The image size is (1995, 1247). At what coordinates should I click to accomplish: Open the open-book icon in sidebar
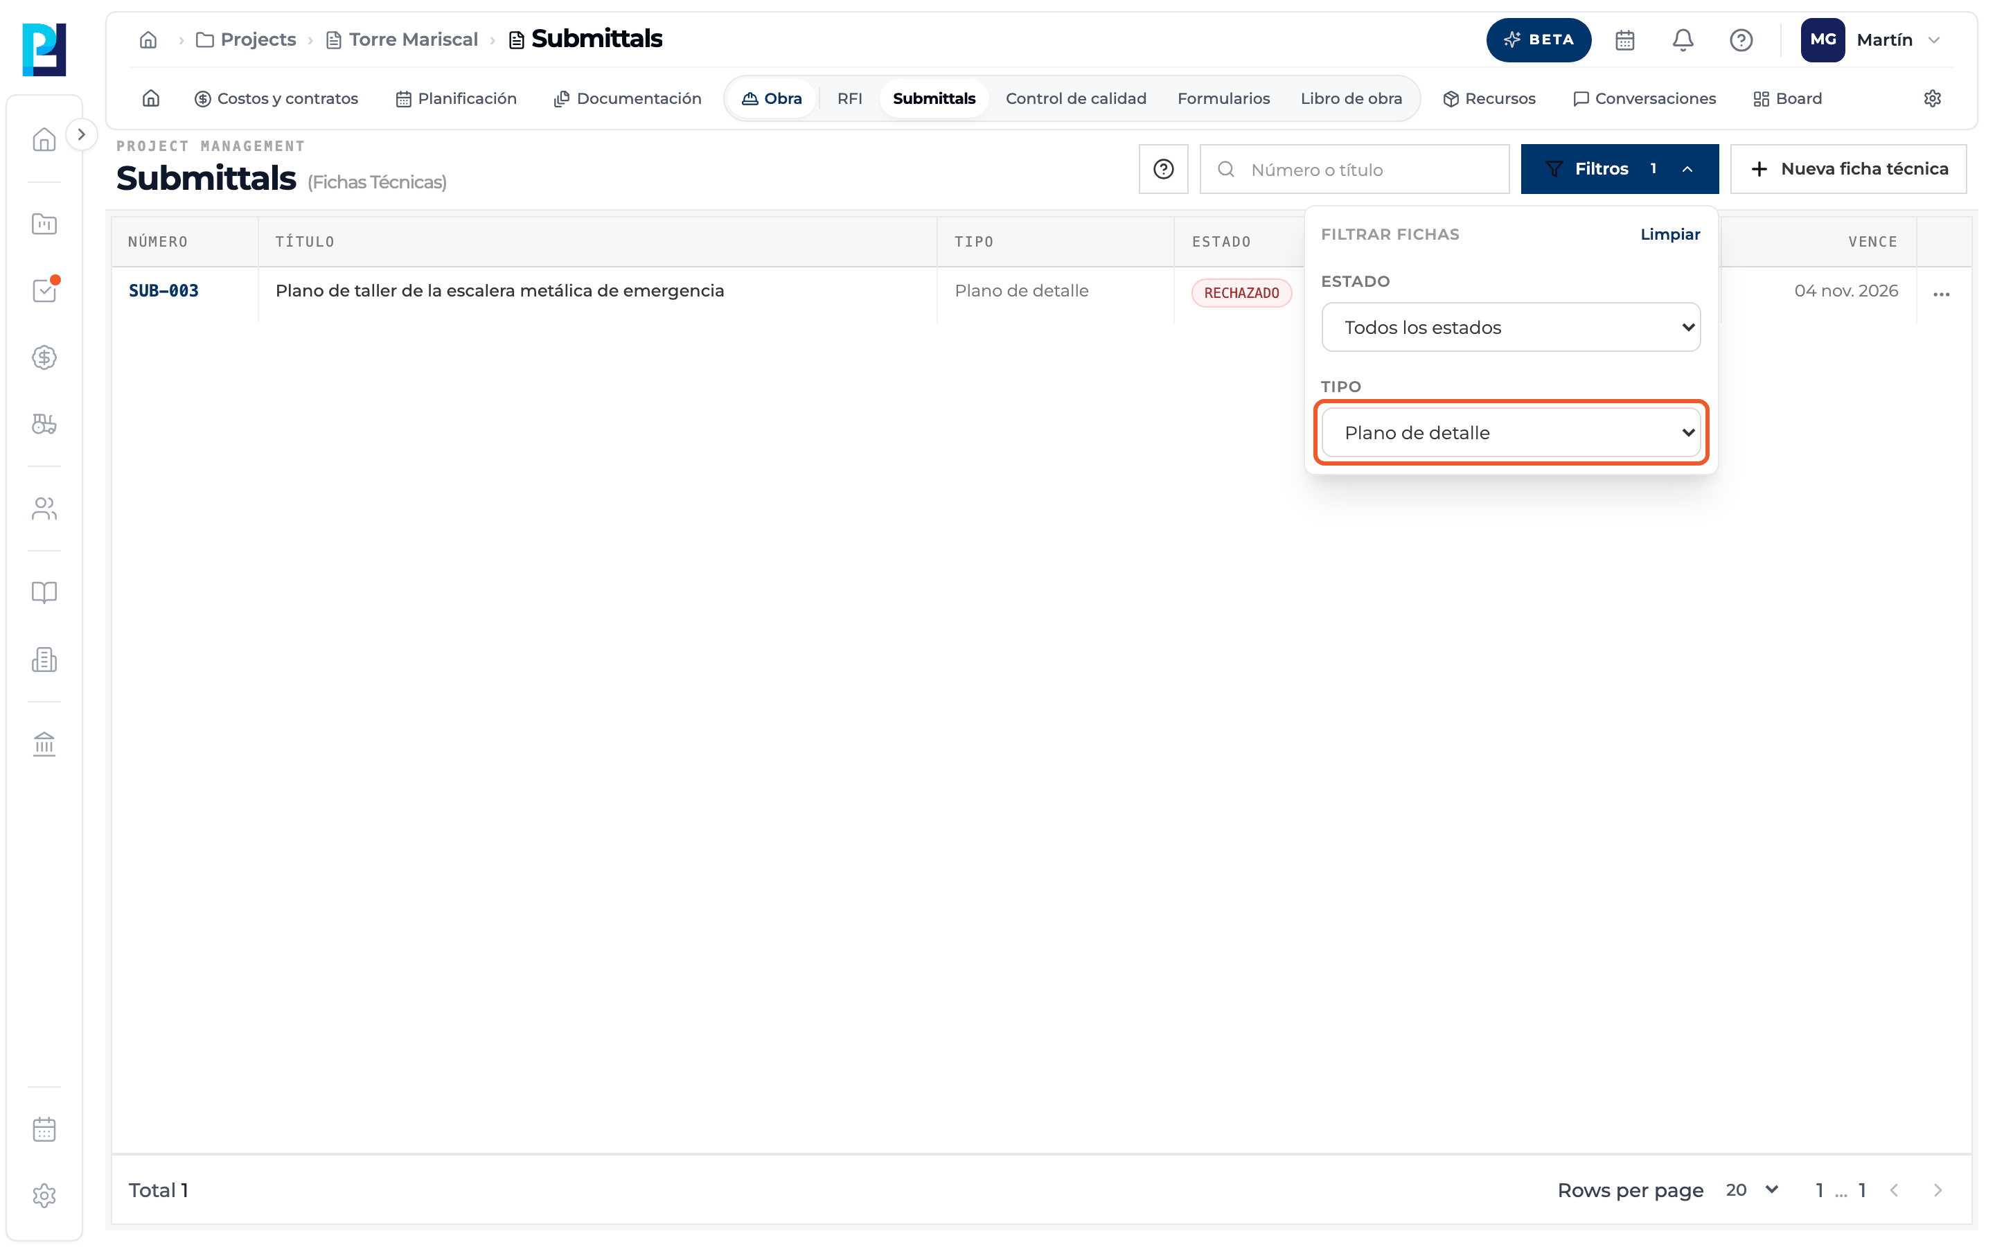pos(44,592)
